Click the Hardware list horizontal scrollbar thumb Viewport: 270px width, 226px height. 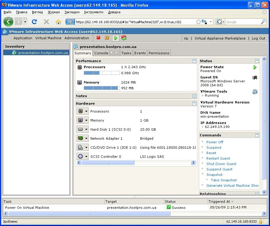(x=108, y=163)
